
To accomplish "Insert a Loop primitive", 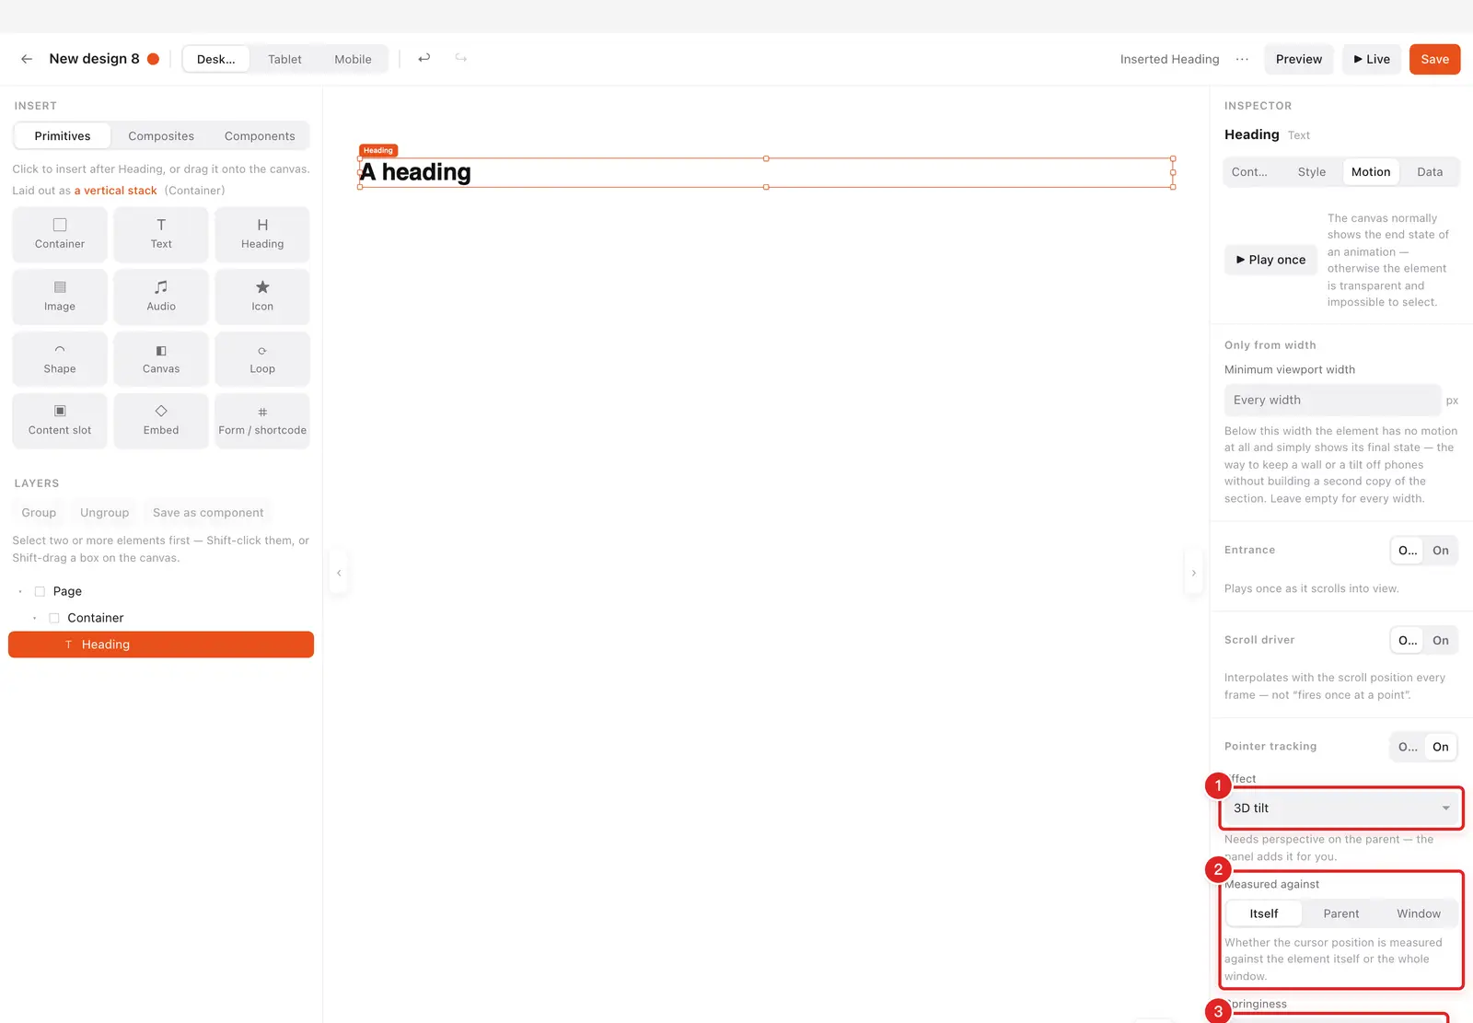I will [262, 358].
